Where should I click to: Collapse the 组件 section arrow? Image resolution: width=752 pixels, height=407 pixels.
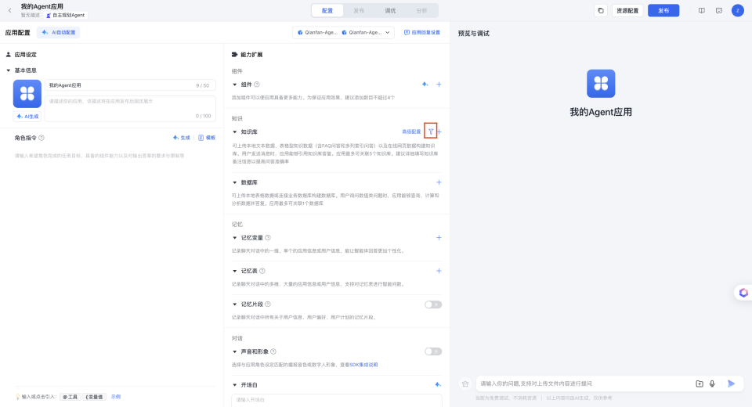[234, 85]
